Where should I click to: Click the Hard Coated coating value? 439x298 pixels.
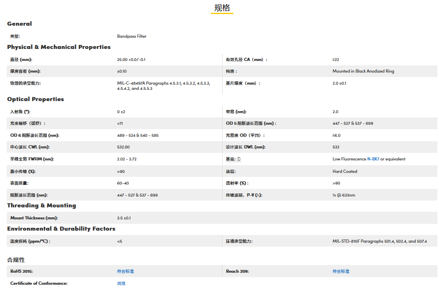click(345, 171)
